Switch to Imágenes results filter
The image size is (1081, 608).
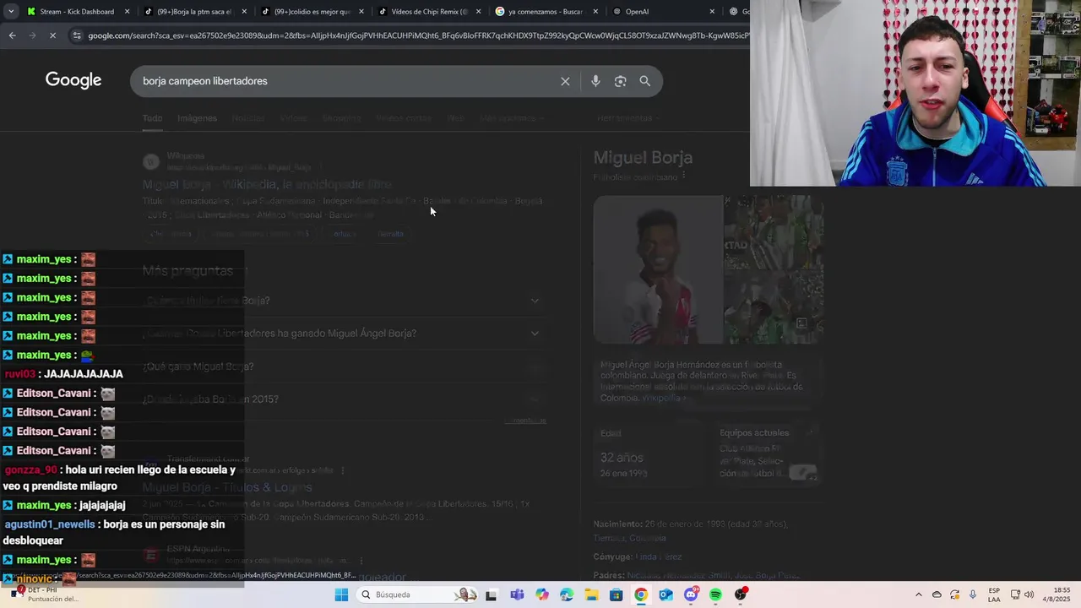point(197,118)
